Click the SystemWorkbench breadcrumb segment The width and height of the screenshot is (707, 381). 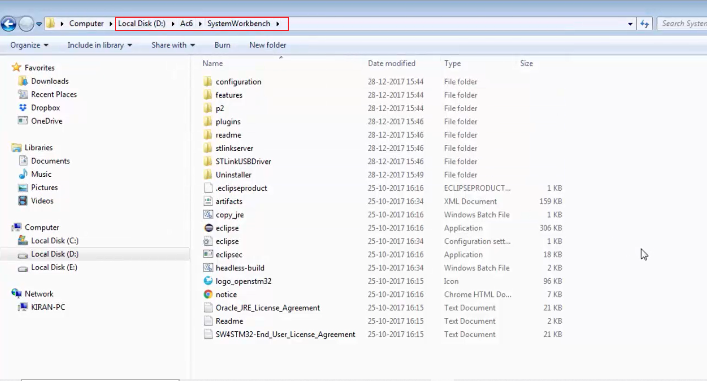(239, 24)
